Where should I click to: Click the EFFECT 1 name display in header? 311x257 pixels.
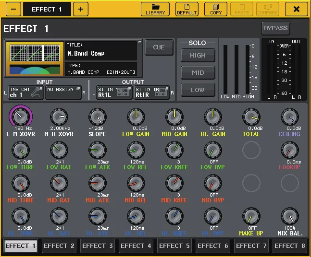[x=47, y=9]
